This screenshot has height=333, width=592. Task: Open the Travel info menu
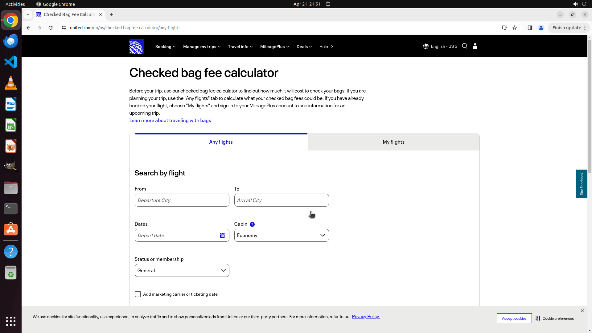[x=240, y=47]
